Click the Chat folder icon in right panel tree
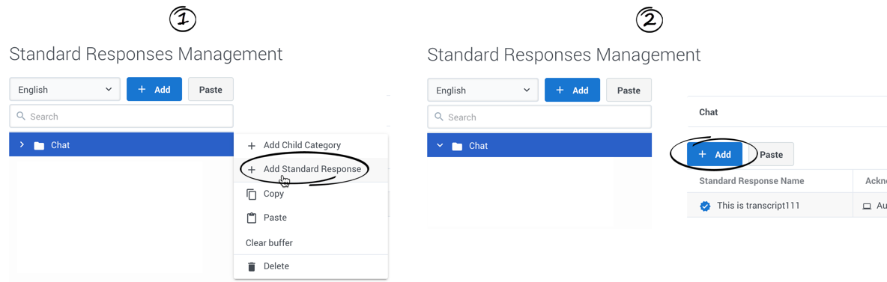Screen dimensions: 887x282 [x=457, y=147]
